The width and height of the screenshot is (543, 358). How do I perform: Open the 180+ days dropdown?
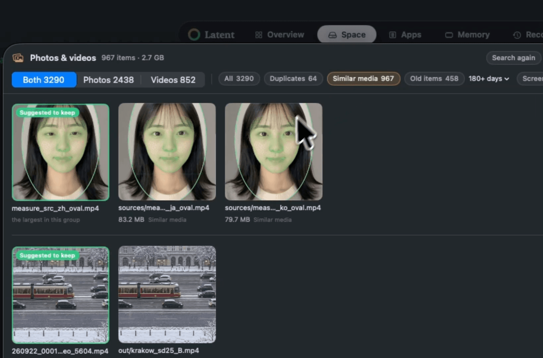(x=489, y=79)
